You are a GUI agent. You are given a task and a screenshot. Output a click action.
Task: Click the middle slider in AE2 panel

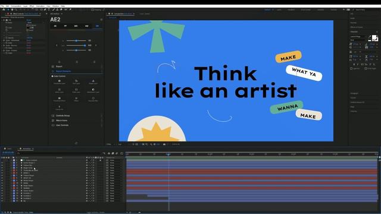(x=76, y=45)
